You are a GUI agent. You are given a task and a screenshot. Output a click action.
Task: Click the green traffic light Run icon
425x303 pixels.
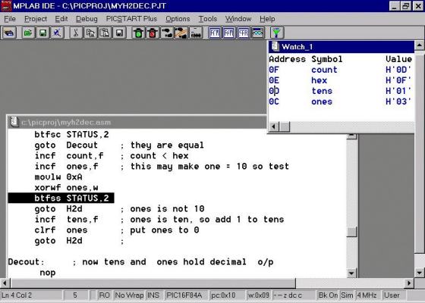click(139, 33)
